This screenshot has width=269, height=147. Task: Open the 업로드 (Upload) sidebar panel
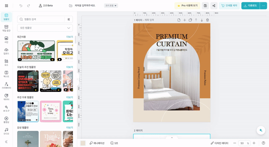[x=6, y=51]
